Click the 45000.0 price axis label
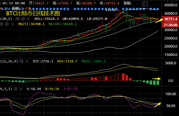 [171, 5]
